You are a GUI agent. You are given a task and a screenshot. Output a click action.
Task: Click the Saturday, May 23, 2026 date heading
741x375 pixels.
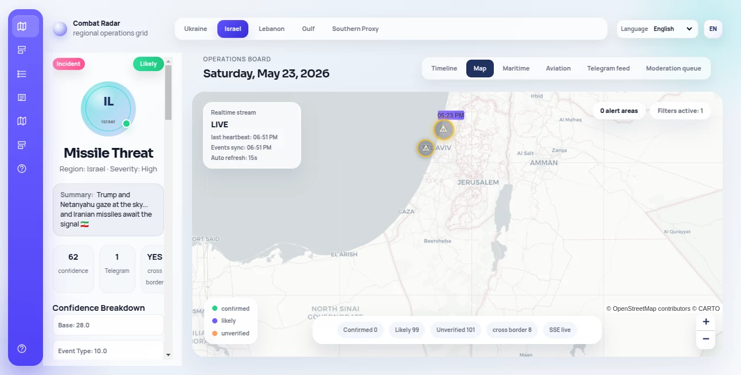pos(266,73)
